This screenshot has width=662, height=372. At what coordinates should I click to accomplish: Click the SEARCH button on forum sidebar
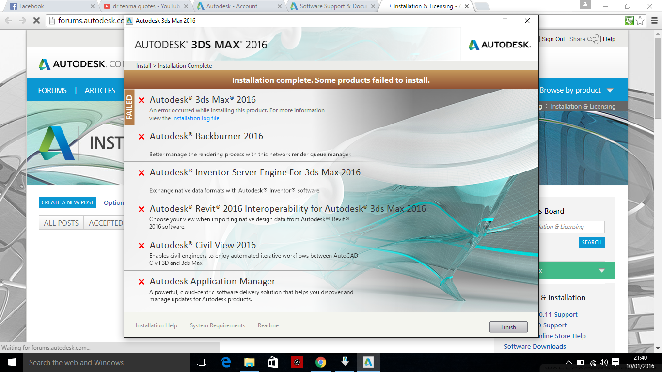pos(592,242)
